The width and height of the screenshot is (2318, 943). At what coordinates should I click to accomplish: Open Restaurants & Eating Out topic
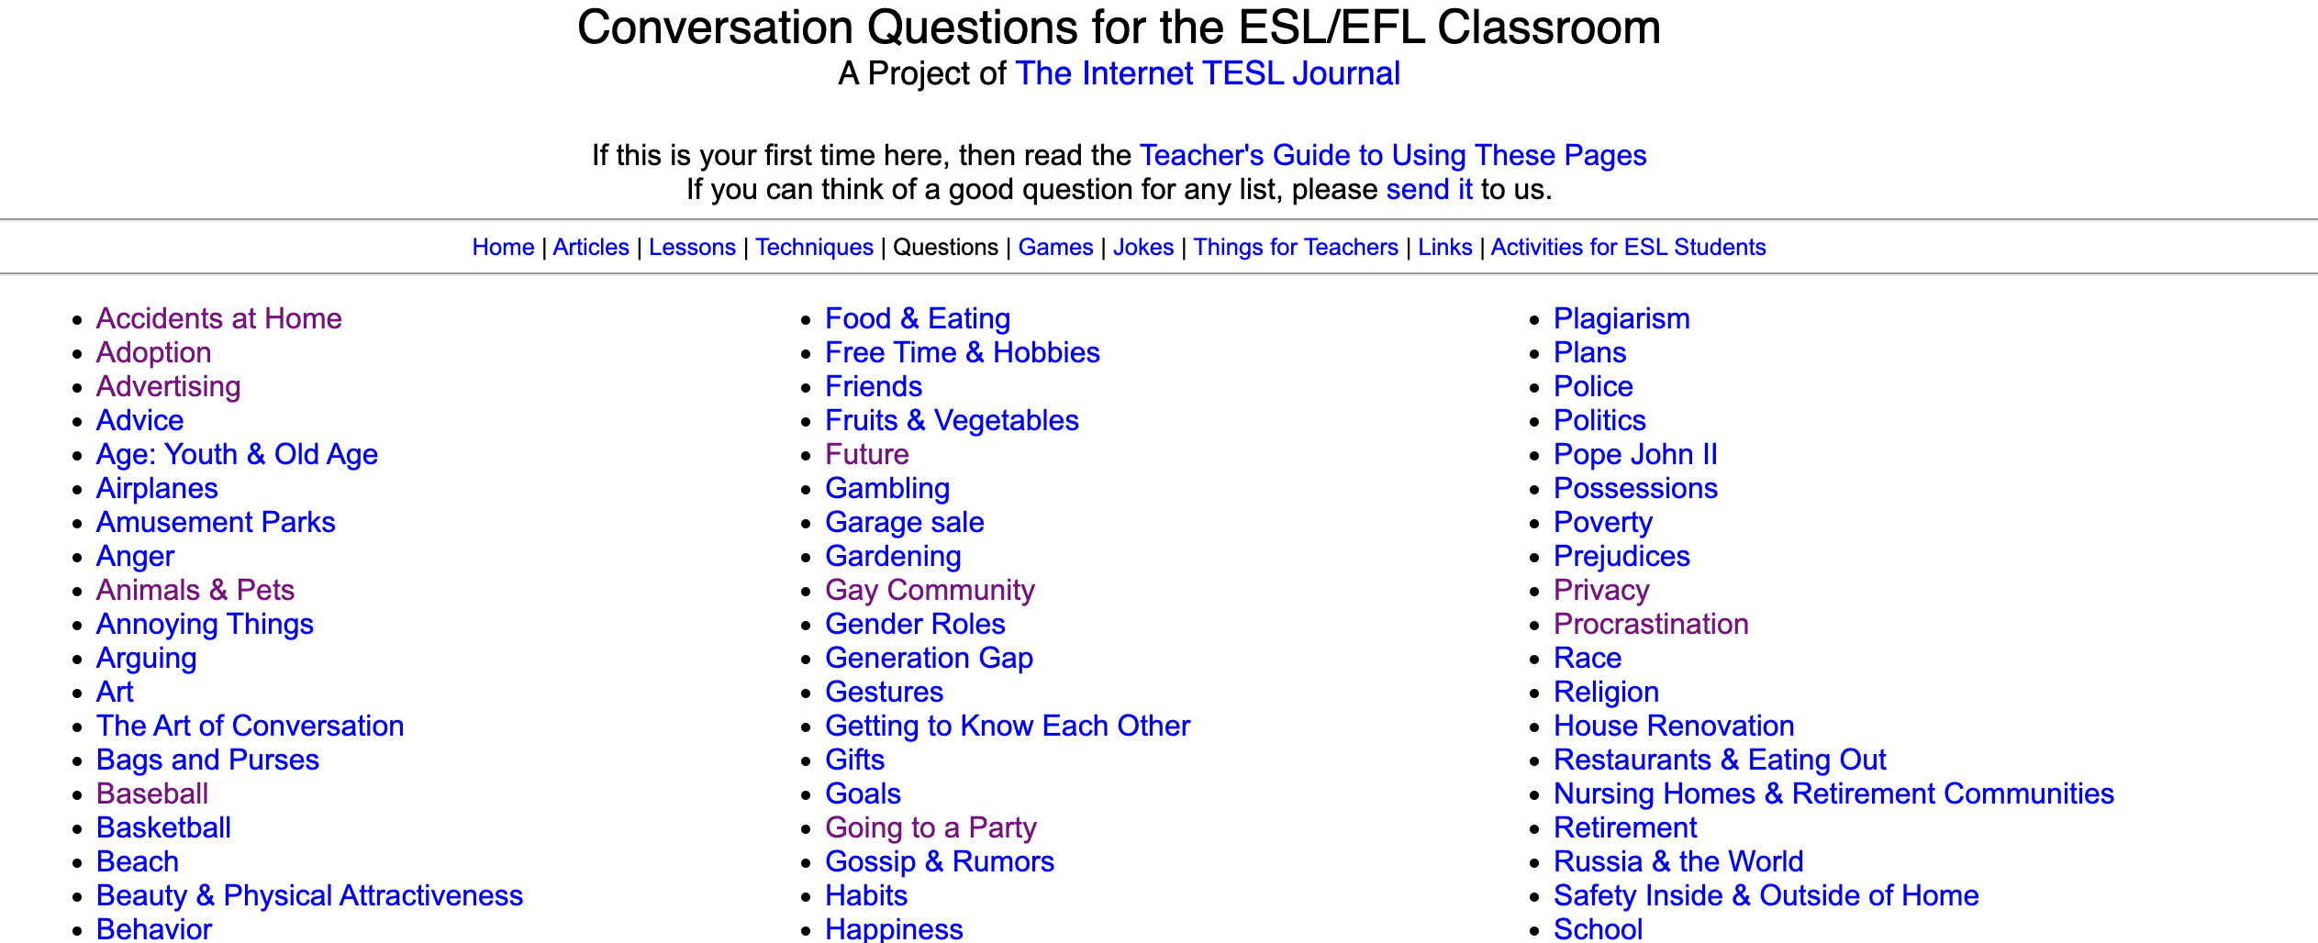click(1720, 760)
